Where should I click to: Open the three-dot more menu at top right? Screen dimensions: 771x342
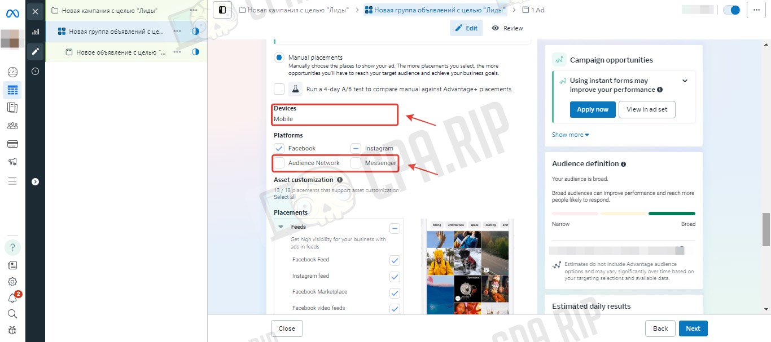pyautogui.click(x=756, y=10)
